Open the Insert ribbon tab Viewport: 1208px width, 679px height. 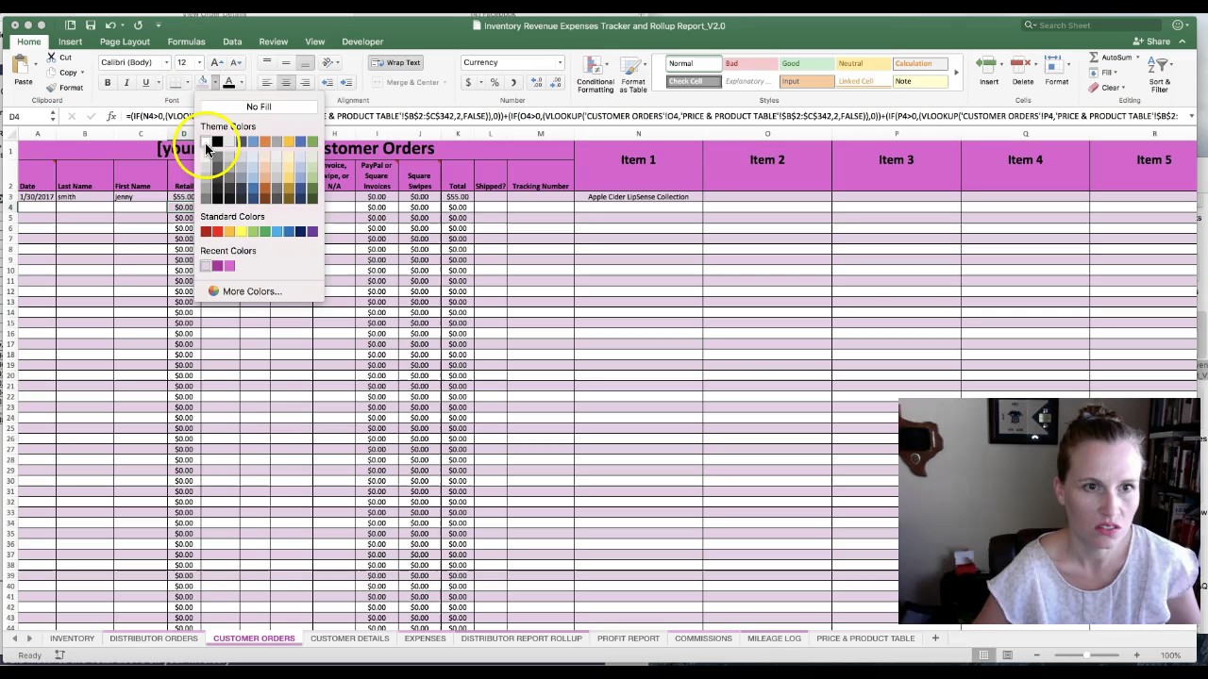(70, 41)
